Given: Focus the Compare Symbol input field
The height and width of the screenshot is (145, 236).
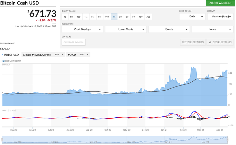Looking at the screenshot, I should (x=74, y=42).
